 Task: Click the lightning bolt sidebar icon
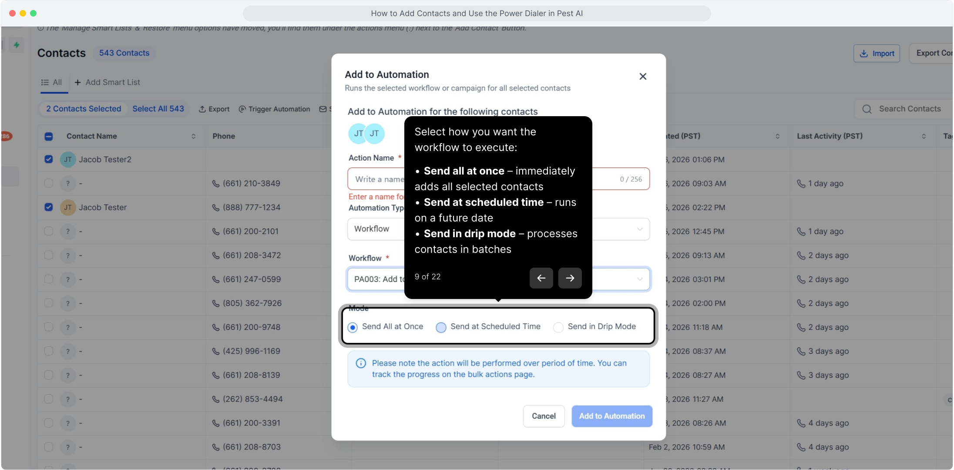point(17,45)
